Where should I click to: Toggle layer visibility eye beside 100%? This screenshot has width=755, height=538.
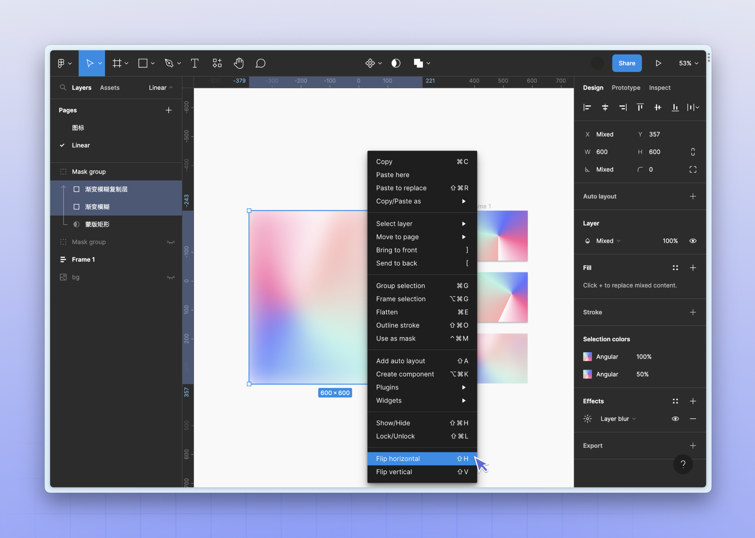click(693, 241)
